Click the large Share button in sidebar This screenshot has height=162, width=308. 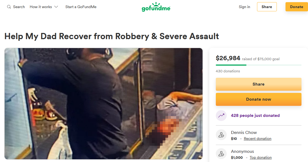(258, 84)
